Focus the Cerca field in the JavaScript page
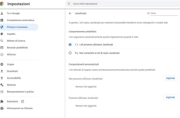 164,13
